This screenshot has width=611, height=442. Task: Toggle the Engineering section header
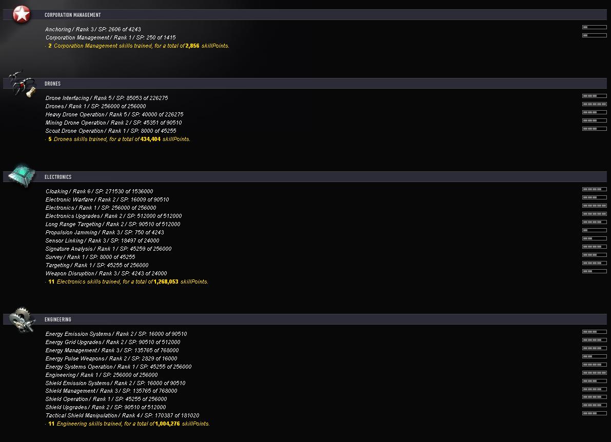[305, 319]
